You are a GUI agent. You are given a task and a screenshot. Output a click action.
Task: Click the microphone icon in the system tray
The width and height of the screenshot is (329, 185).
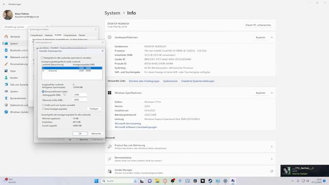click(x=298, y=181)
